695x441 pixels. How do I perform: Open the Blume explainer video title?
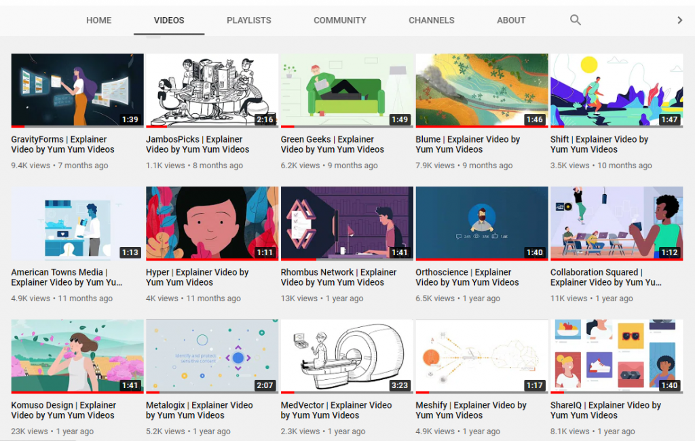pos(473,144)
